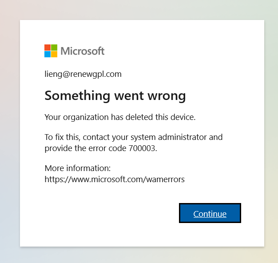Click the Microsoft wordmark text
Viewport: 278px width, 263px height.
[x=83, y=51]
